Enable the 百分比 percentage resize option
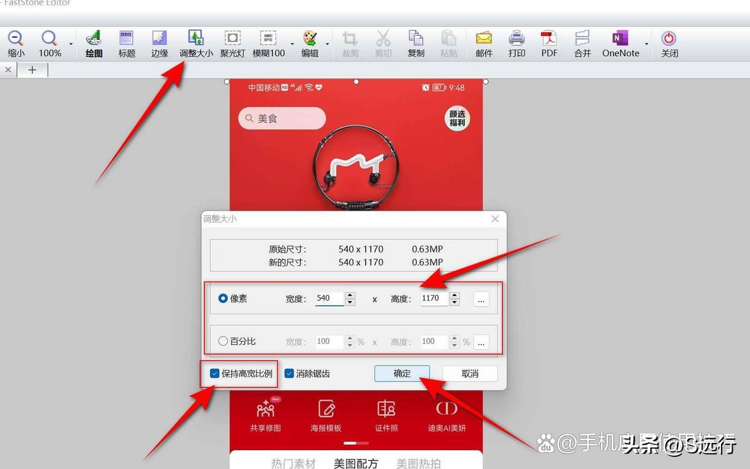The height and width of the screenshot is (469, 750). [223, 341]
